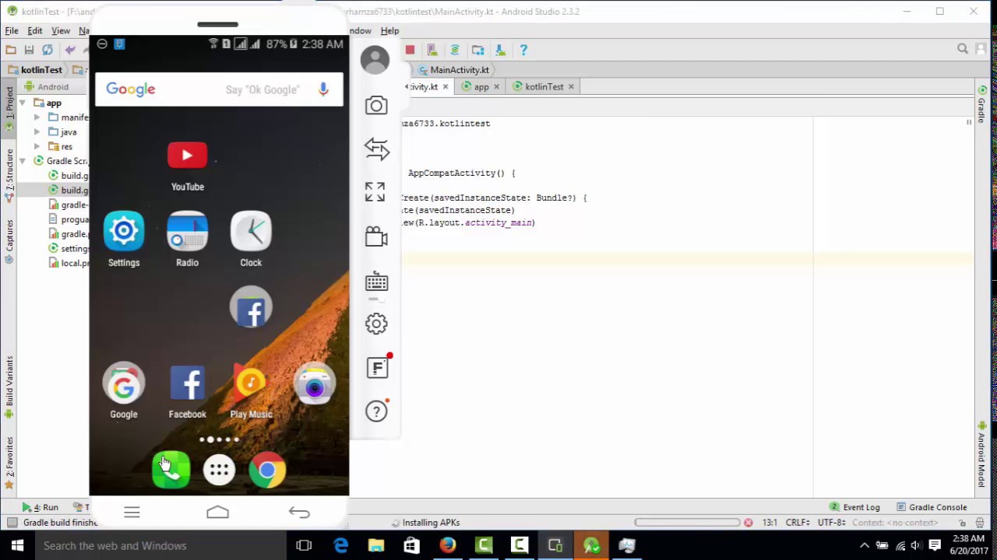Open the Help menu
Image resolution: width=997 pixels, height=560 pixels.
pyautogui.click(x=389, y=31)
